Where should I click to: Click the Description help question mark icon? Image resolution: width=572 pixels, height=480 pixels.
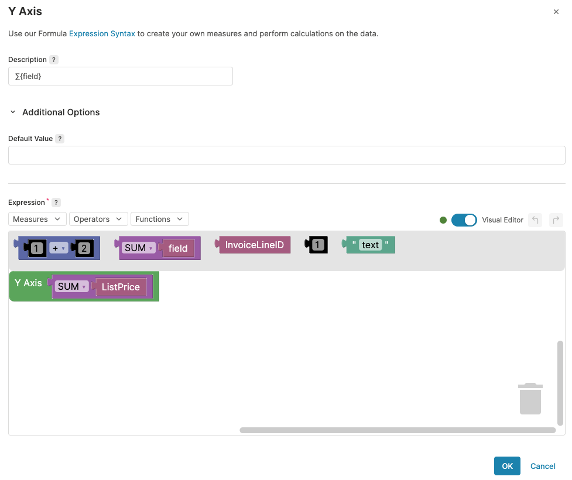click(54, 60)
